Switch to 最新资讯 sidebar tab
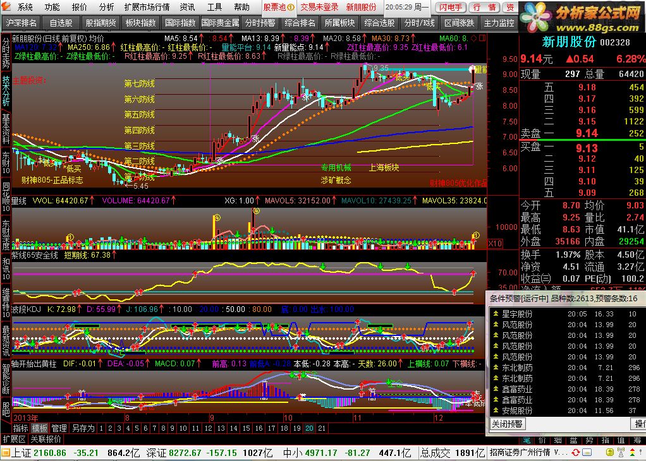This screenshot has height=461, width=646. click(6, 341)
